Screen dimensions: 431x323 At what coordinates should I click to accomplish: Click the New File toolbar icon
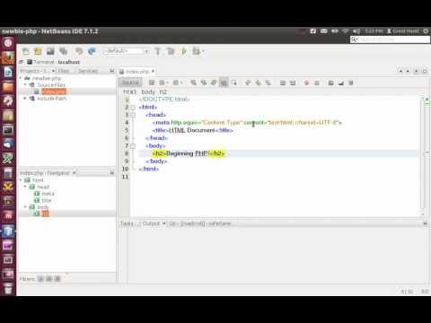coord(26,51)
